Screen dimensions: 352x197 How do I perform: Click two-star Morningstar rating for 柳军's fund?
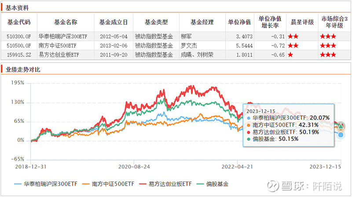293,36
